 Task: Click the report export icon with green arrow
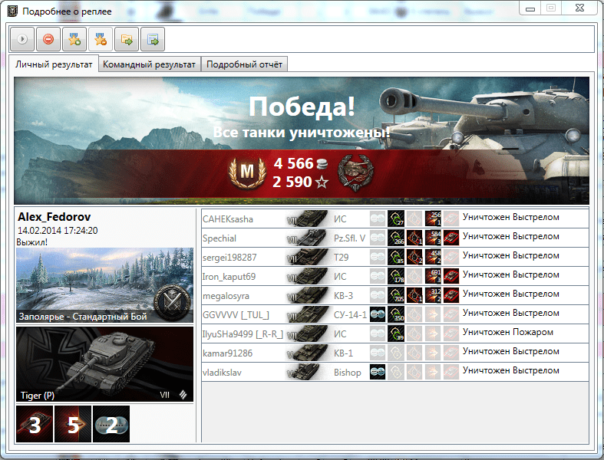(153, 39)
